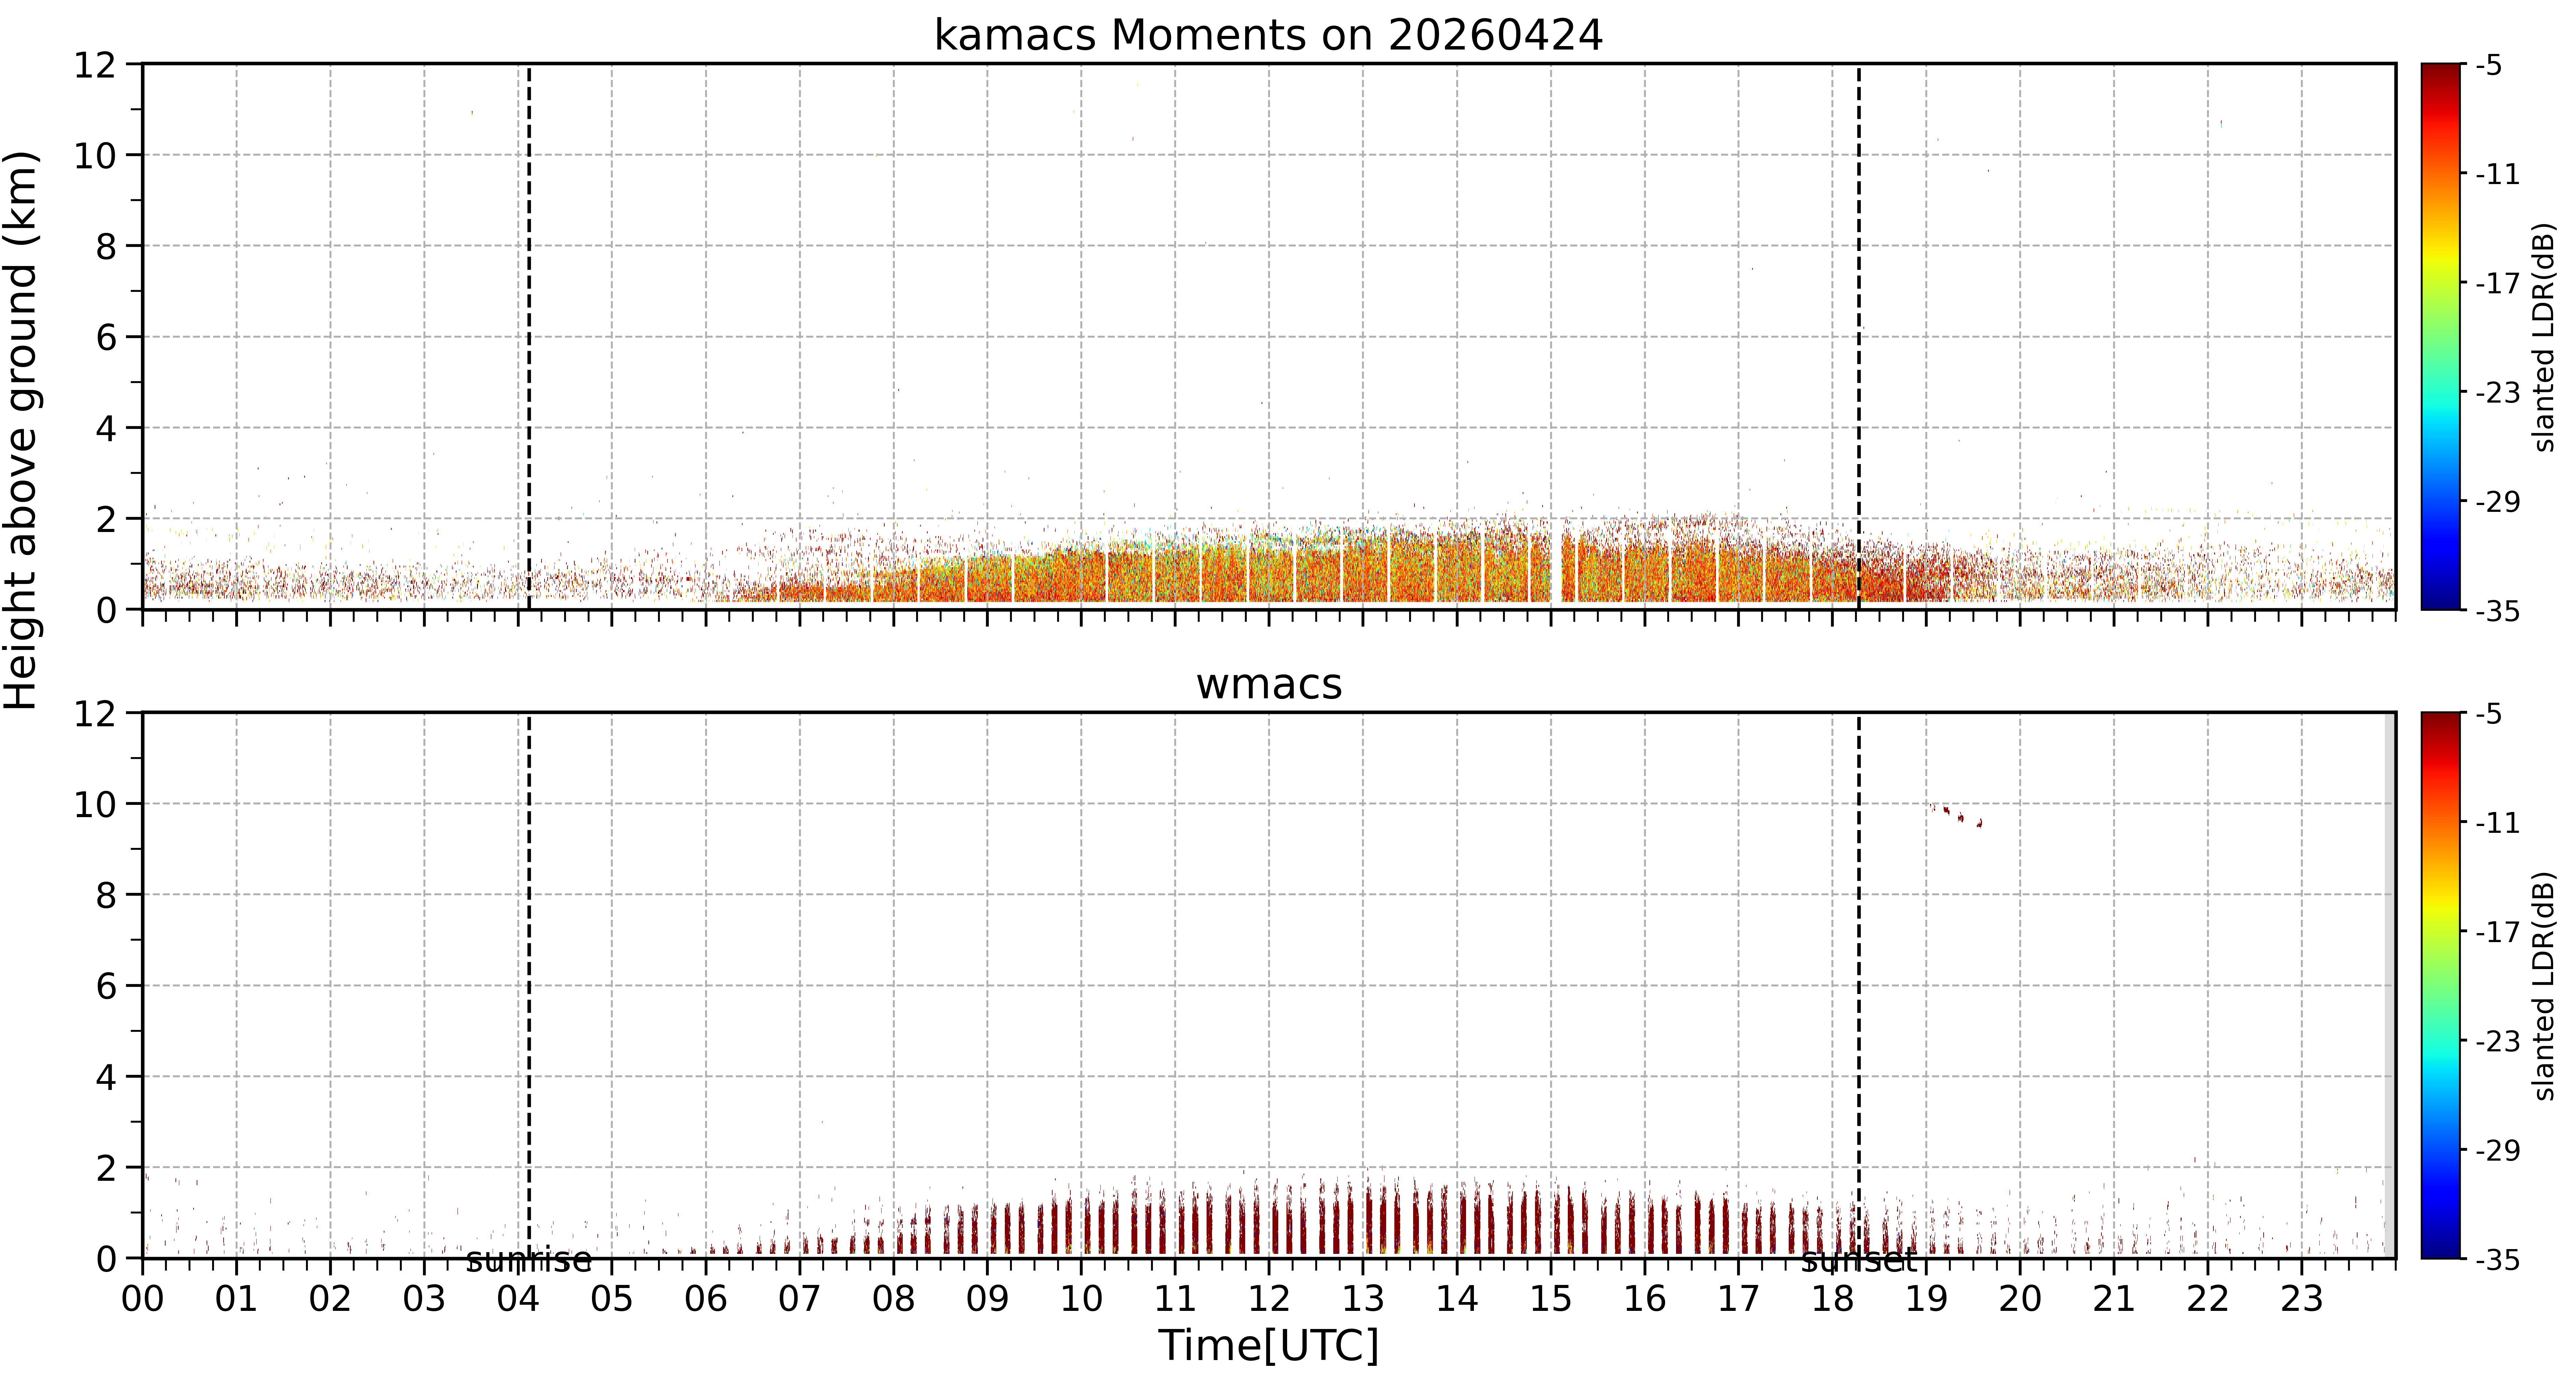
Task: Click the 00 hour tick label on the time axis
Action: pos(143,1299)
